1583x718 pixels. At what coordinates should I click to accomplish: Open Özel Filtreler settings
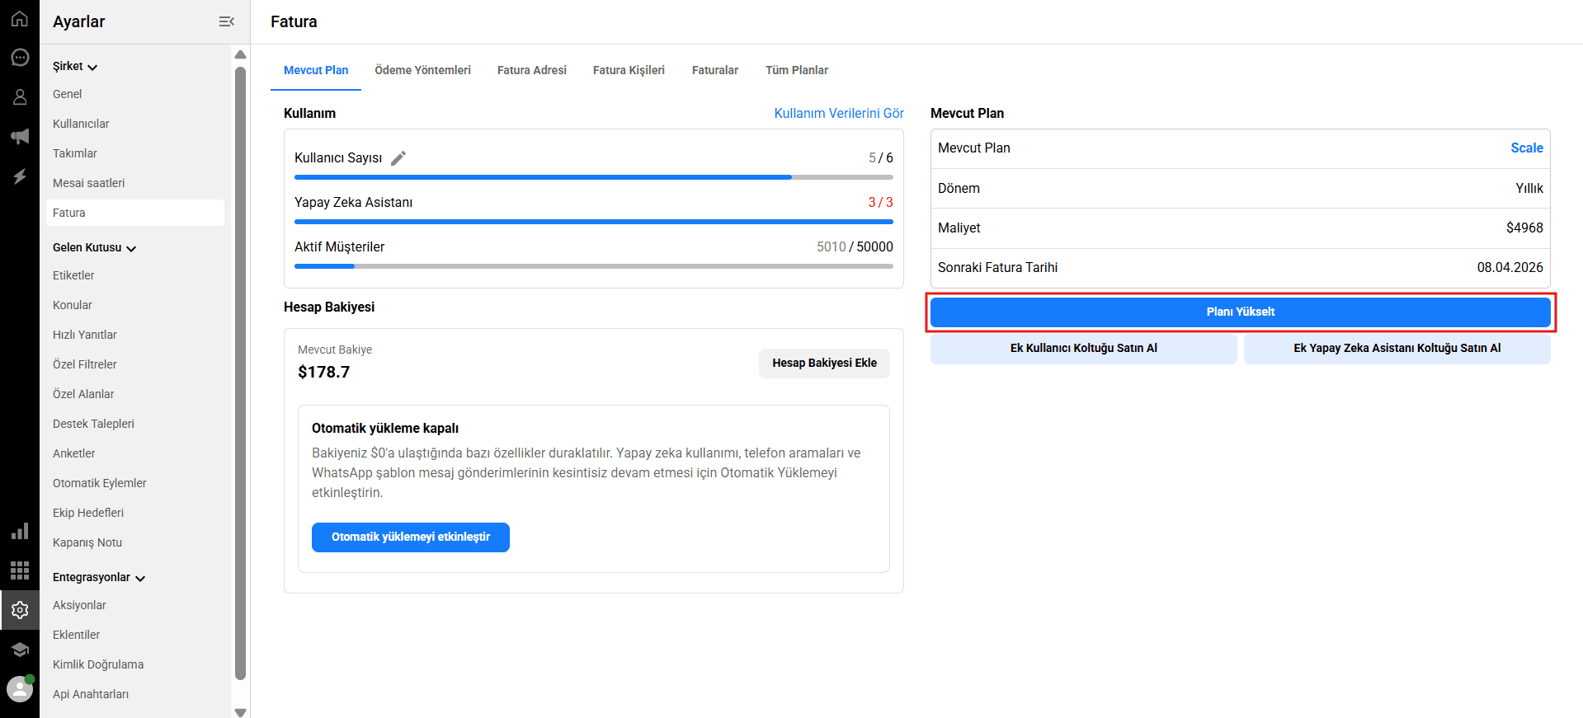pos(135,364)
